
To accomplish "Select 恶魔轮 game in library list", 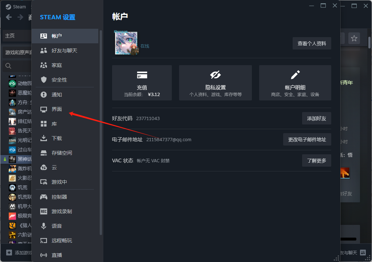I will coord(20,93).
